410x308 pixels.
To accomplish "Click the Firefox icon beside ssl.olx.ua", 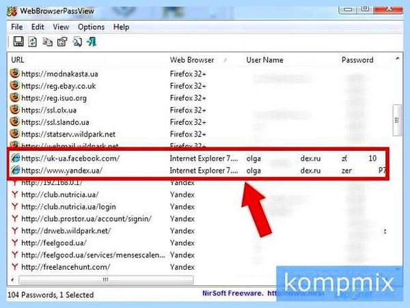I will (15, 109).
